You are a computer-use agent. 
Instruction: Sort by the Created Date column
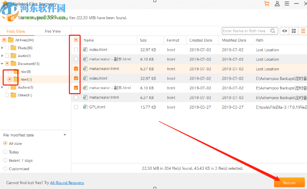pyautogui.click(x=201, y=40)
